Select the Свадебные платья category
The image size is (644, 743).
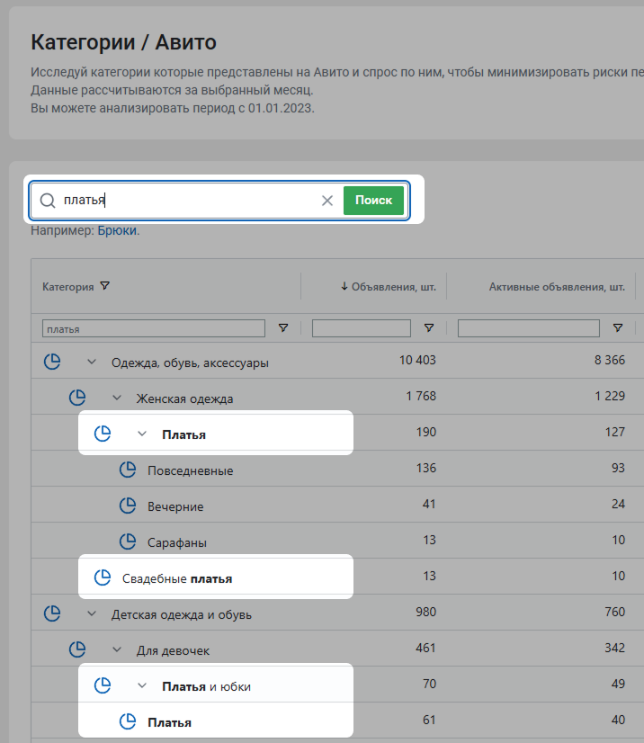click(177, 579)
